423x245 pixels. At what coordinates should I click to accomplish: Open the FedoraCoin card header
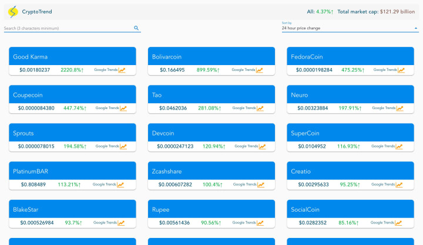pyautogui.click(x=350, y=56)
